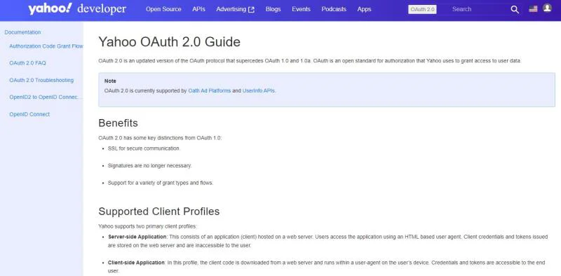Open the OpenID Connect sidebar link
Image resolution: width=561 pixels, height=276 pixels.
29,114
